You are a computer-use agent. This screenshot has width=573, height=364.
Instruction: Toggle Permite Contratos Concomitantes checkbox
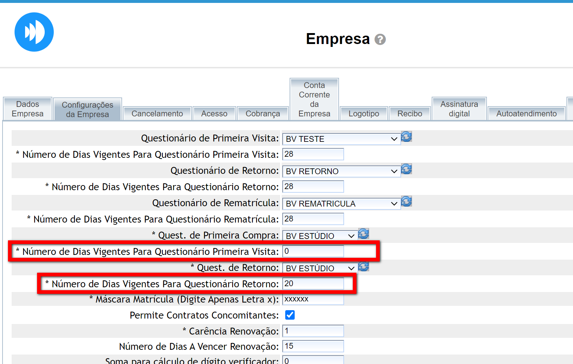pos(290,315)
